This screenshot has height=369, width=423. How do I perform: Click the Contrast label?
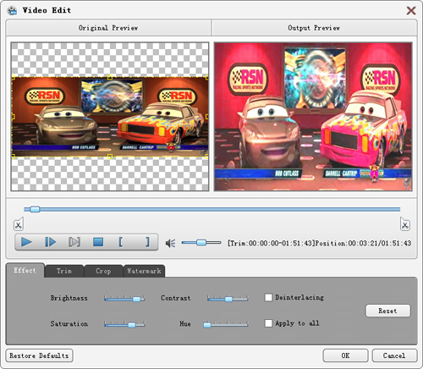pos(176,298)
